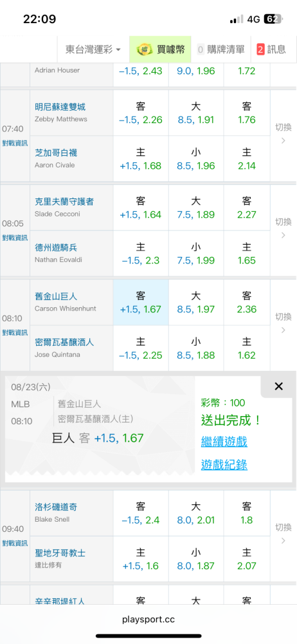Tap the cellular signal bars icon

[237, 19]
